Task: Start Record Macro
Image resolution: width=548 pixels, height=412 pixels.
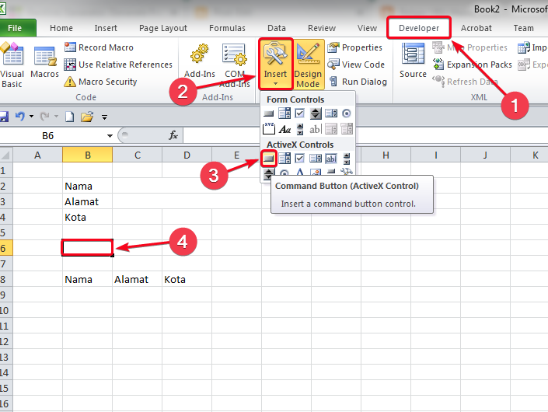Action: pyautogui.click(x=99, y=47)
